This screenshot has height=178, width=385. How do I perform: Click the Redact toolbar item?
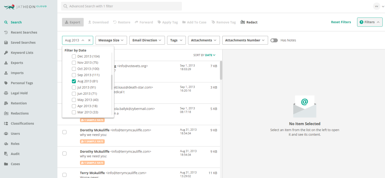pos(249,22)
